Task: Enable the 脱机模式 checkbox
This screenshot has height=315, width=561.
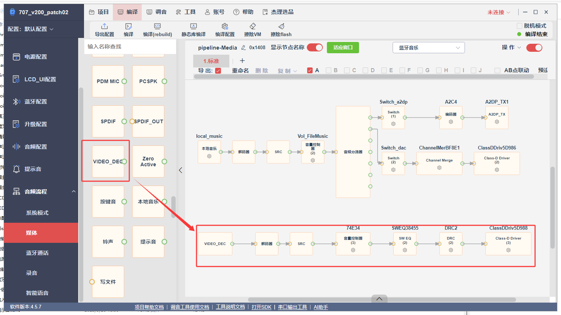Action: click(519, 26)
